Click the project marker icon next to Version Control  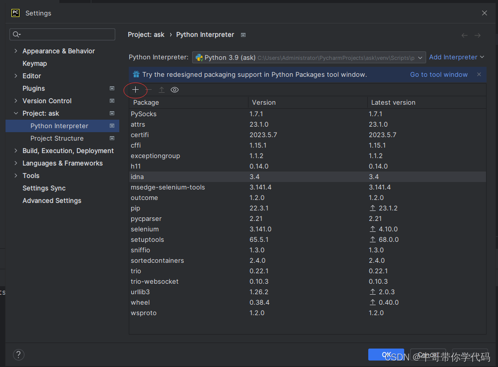[x=112, y=101]
